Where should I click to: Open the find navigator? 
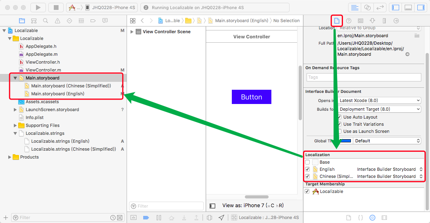click(45, 21)
